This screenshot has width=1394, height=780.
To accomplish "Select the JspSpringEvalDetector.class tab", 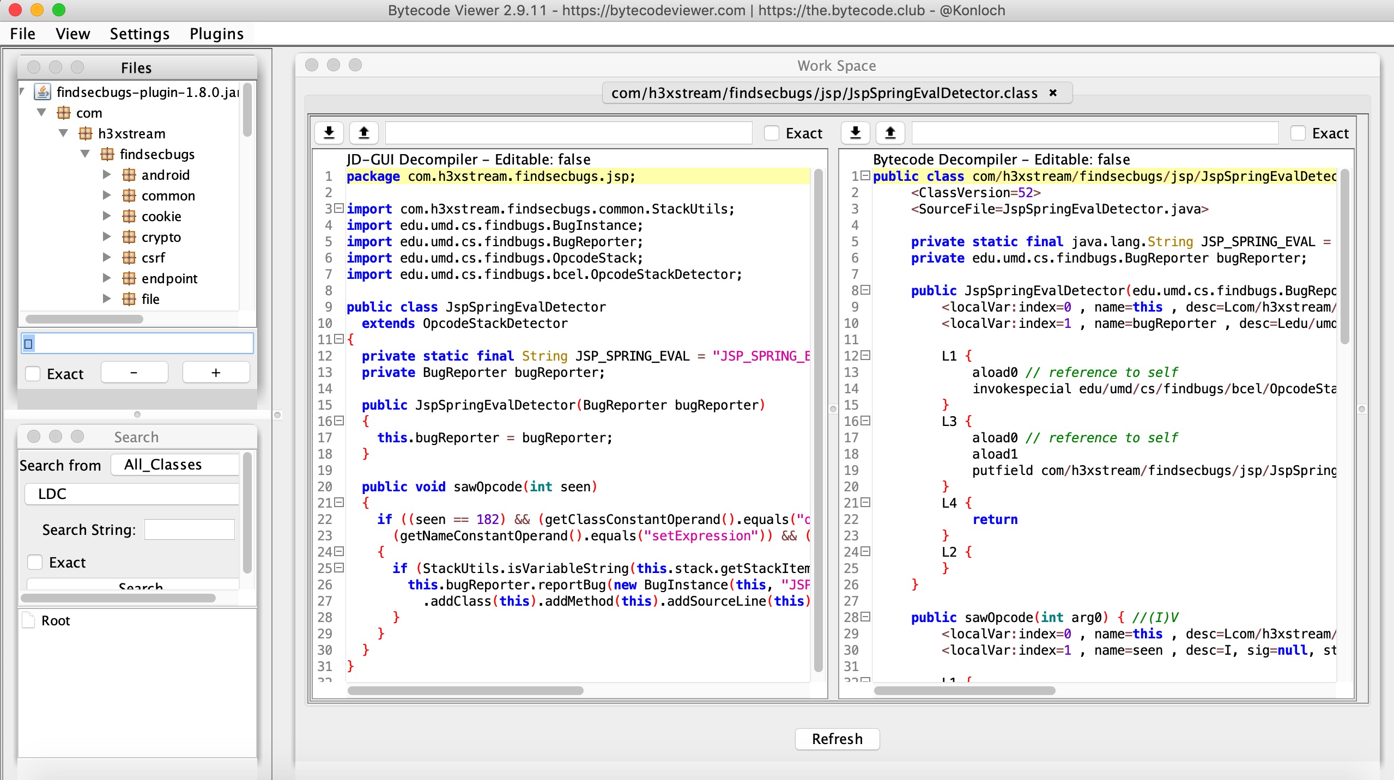I will coord(824,93).
